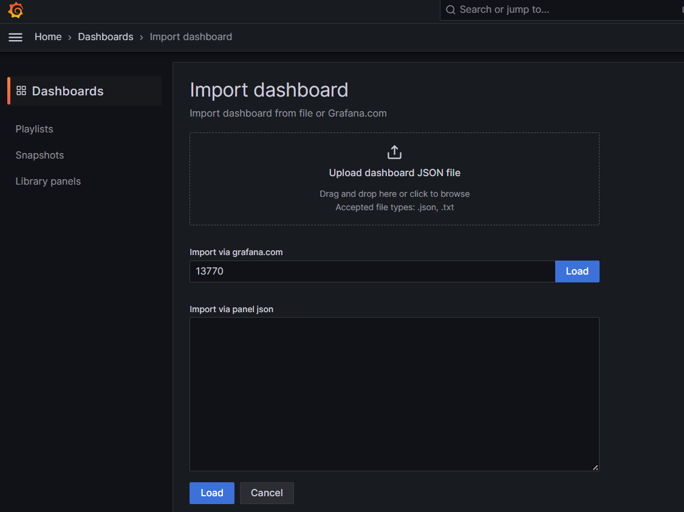
Task: Open the hamburger navigation menu
Action: click(15, 37)
